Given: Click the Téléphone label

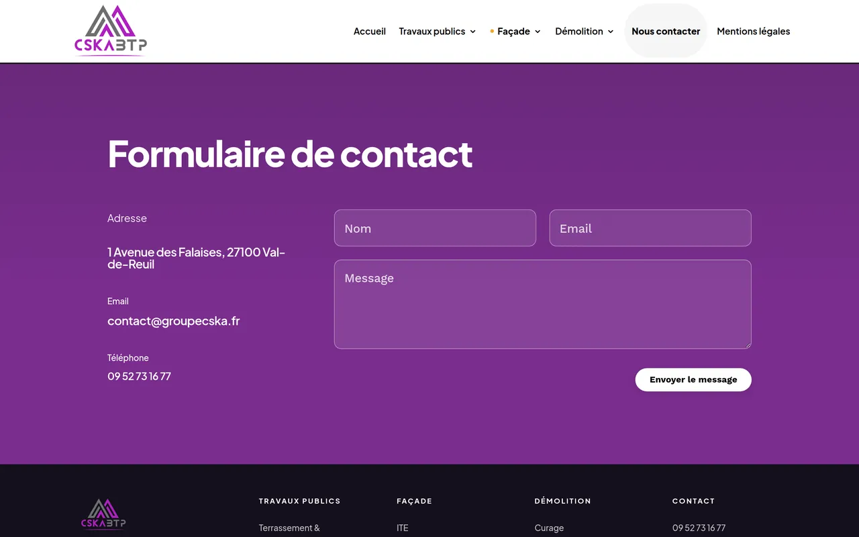Looking at the screenshot, I should click(x=128, y=358).
